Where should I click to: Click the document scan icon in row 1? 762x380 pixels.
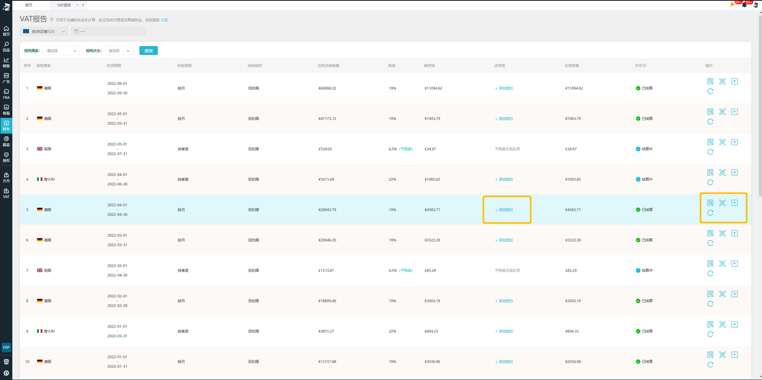[722, 81]
